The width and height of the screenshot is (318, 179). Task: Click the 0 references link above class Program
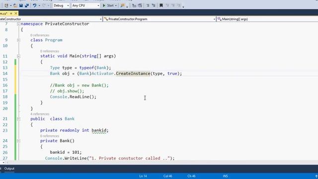click(40, 35)
